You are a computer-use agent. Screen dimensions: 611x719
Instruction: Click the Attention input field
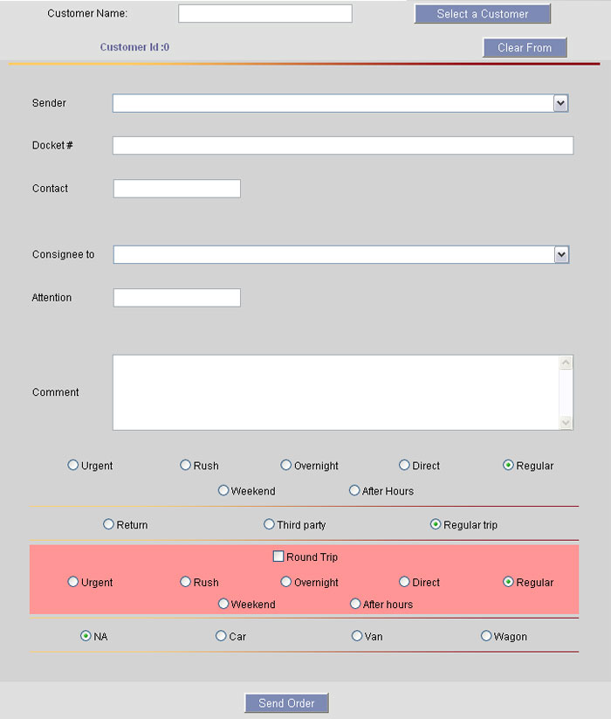click(176, 298)
